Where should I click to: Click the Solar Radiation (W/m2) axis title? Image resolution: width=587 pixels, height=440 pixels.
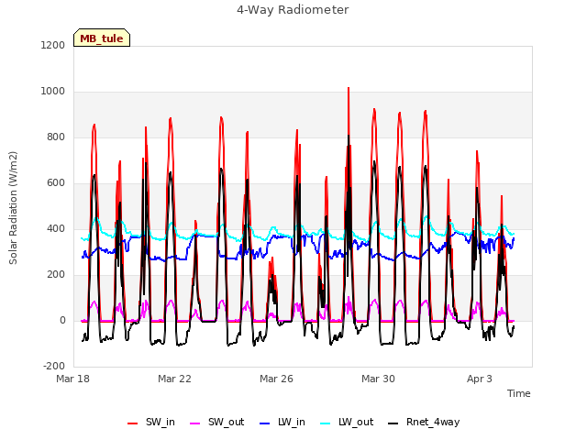click(13, 208)
